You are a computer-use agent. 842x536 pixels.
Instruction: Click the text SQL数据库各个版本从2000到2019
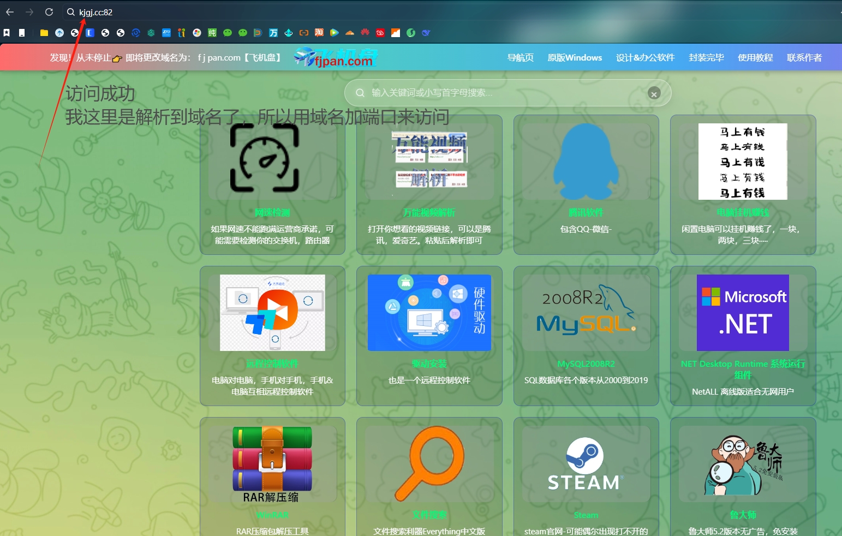point(586,380)
